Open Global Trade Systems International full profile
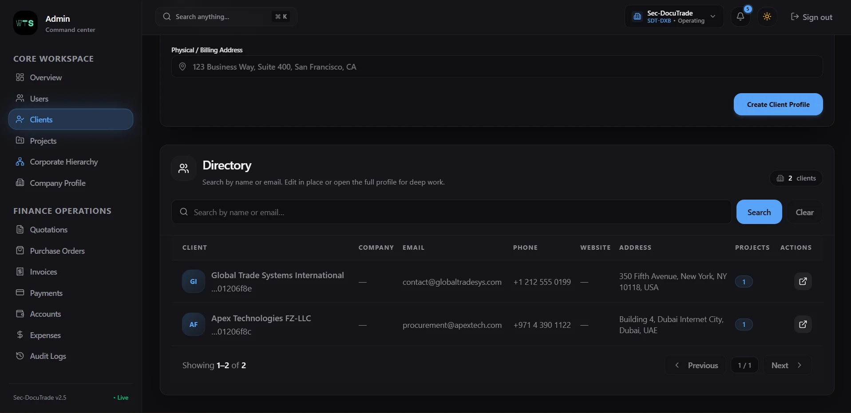Viewport: 851px width, 413px height. point(803,281)
